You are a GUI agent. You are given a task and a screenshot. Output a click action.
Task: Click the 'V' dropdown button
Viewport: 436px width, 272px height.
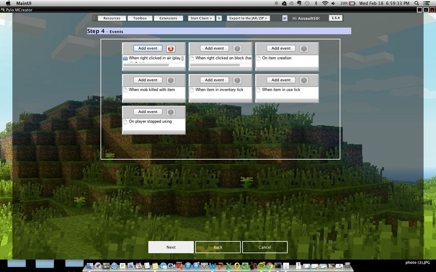[219, 18]
